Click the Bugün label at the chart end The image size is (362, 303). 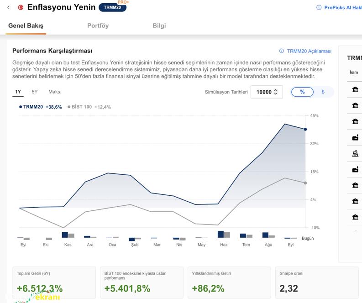(x=308, y=238)
